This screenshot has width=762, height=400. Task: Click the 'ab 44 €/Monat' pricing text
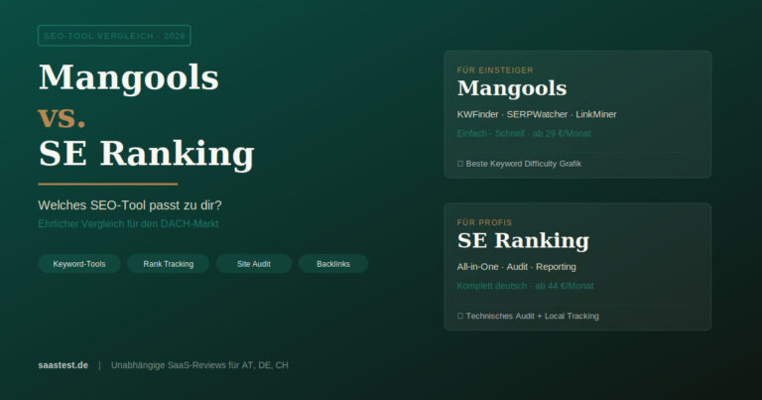click(565, 286)
